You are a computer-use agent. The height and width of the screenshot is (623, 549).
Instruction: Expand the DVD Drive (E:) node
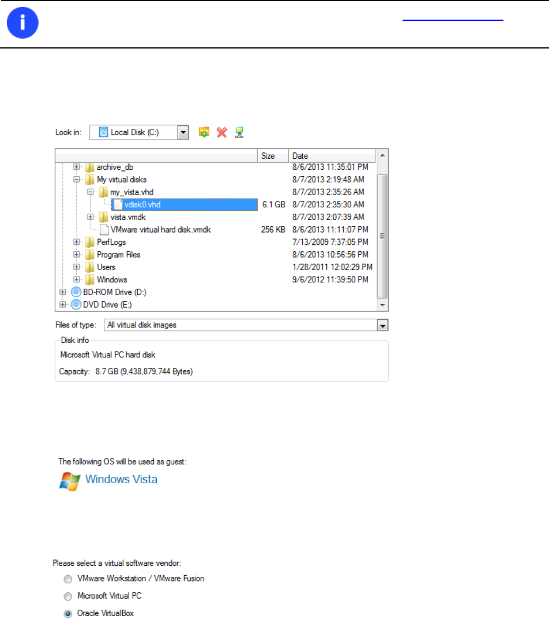tap(63, 305)
